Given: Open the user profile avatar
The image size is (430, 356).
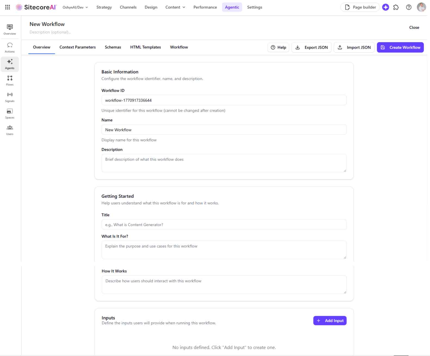Looking at the screenshot, I should point(421,7).
